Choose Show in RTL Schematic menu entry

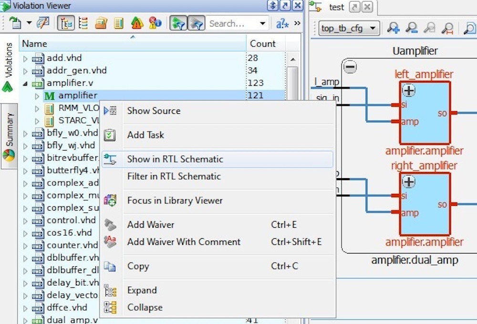coord(175,159)
